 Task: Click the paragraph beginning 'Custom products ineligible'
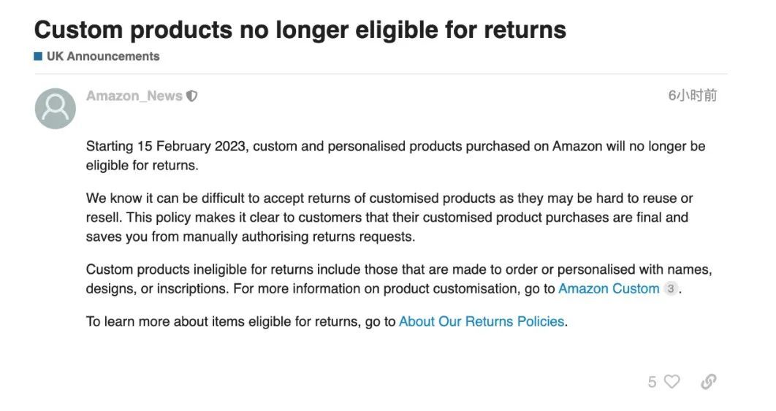tap(399, 279)
